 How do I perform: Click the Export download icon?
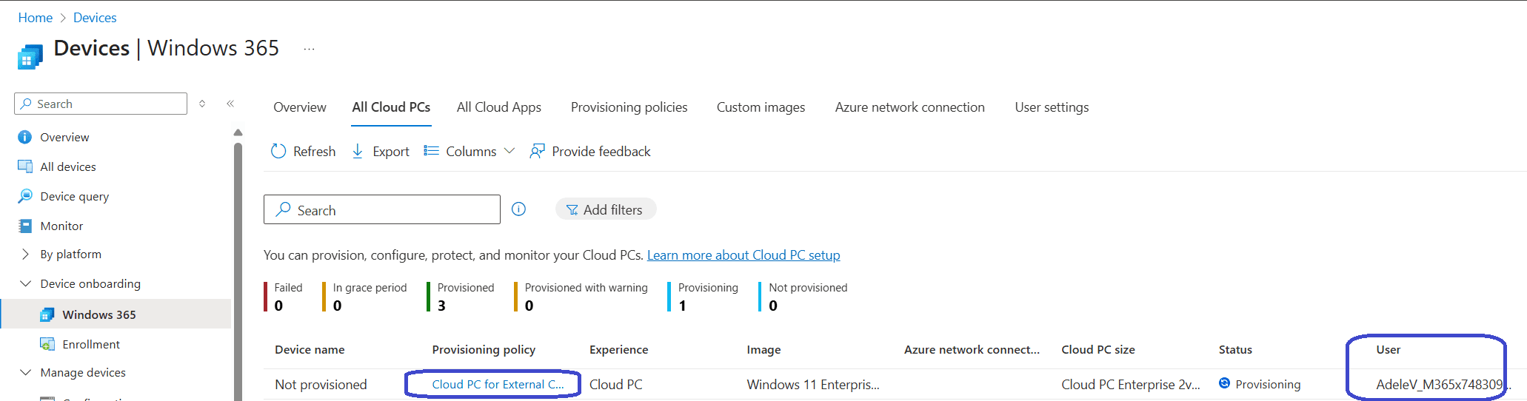358,151
